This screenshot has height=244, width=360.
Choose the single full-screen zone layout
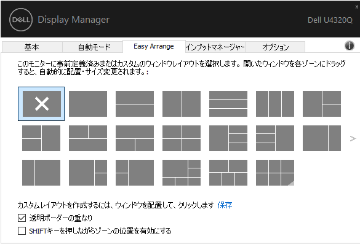pos(88,104)
